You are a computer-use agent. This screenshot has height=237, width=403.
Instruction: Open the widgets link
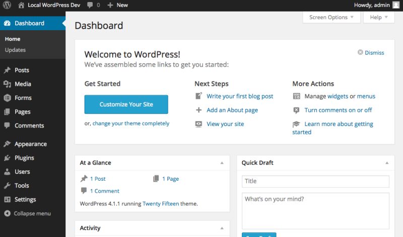338,96
